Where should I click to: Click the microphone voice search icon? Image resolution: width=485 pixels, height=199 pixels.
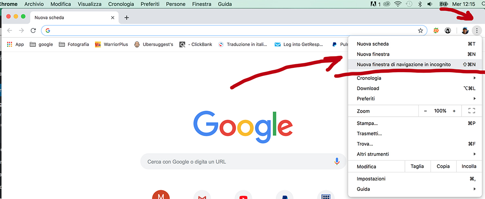337,161
